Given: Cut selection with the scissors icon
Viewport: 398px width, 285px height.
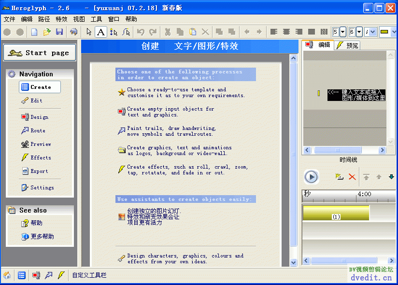Looking at the screenshot, I should pyautogui.click(x=168, y=32).
